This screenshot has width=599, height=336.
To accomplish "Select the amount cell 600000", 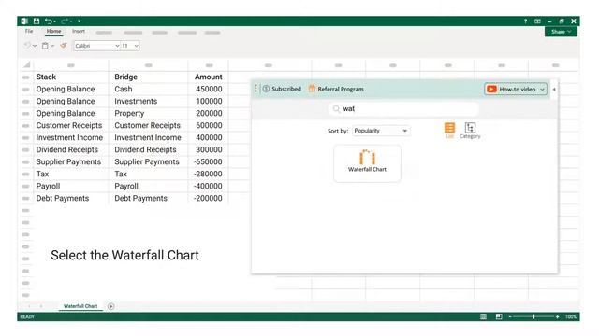I will [x=208, y=126].
